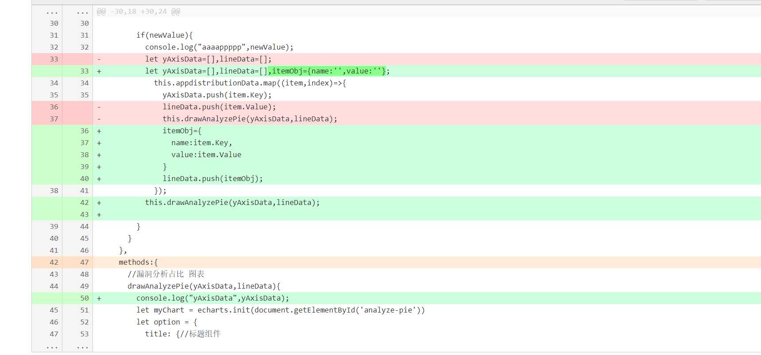Viewport: 761px width, 355px height.
Task: Click yAxisData.push(item.Key) line
Action: click(x=217, y=95)
